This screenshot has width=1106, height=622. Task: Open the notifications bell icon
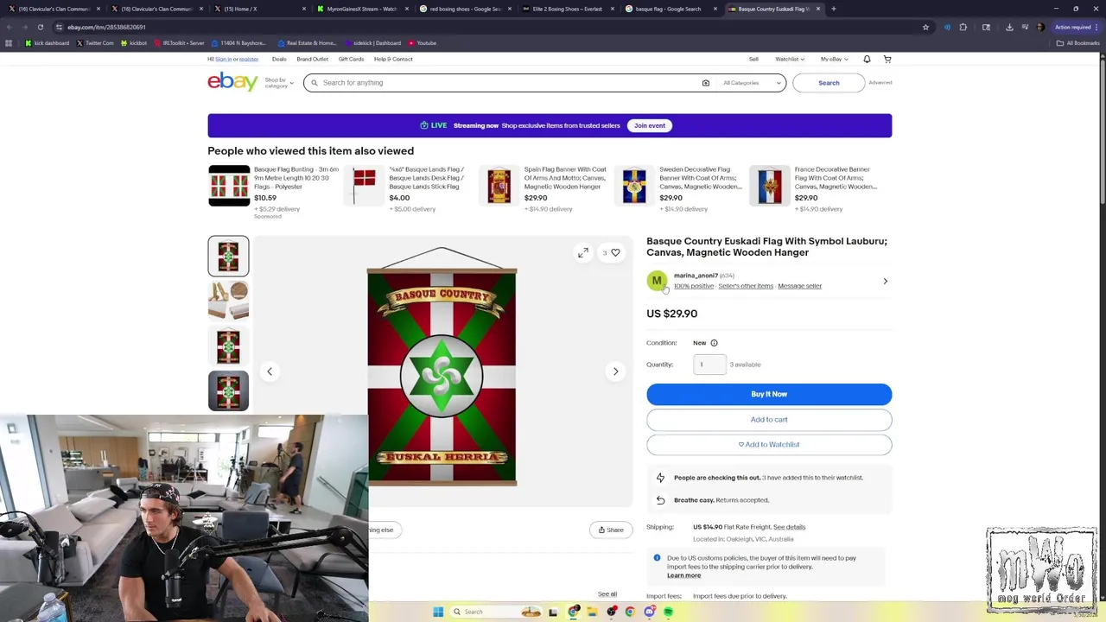point(867,59)
